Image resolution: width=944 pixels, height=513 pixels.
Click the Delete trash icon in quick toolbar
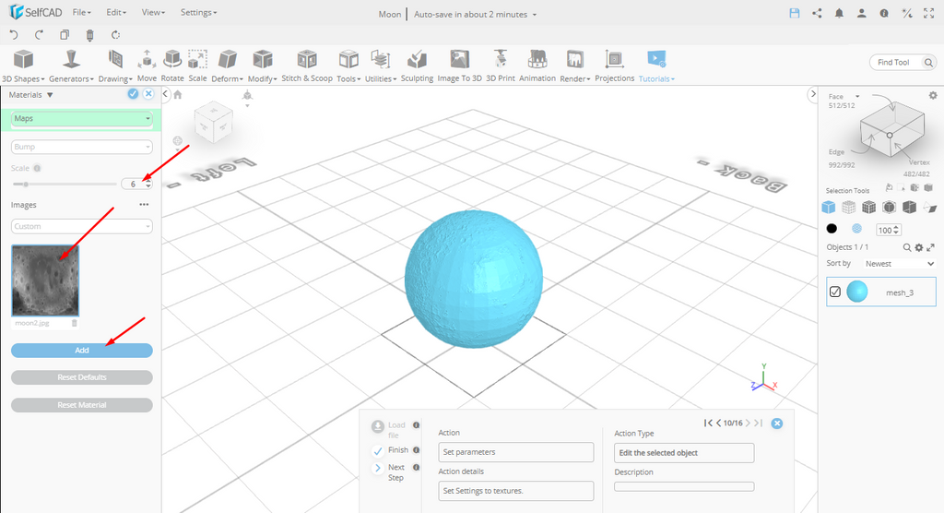pos(89,35)
